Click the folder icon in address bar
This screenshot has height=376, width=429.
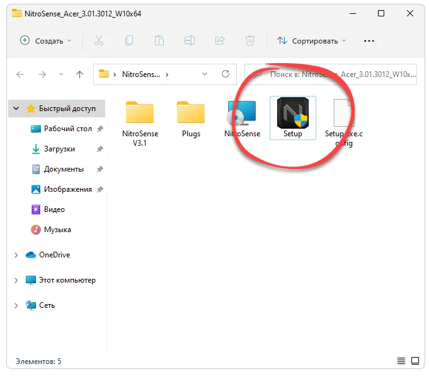pos(104,74)
